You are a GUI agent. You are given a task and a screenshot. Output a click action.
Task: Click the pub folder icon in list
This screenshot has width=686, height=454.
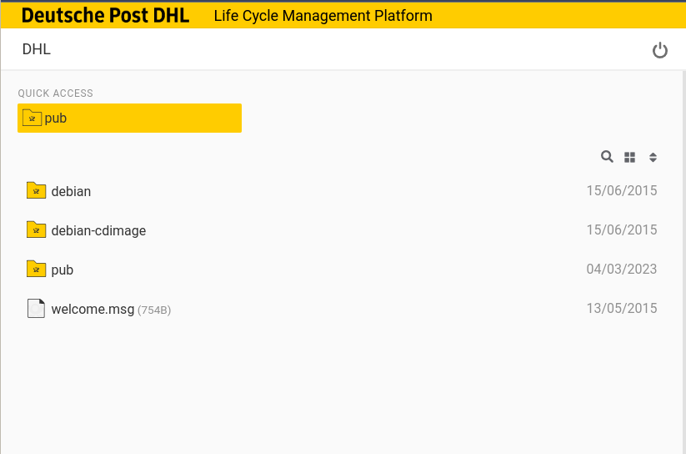[x=37, y=269]
